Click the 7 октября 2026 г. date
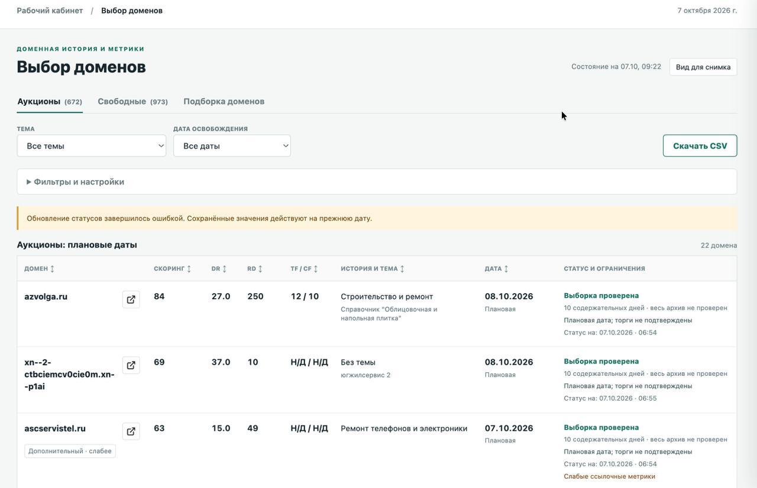Screen dimensions: 757x488 (707, 11)
